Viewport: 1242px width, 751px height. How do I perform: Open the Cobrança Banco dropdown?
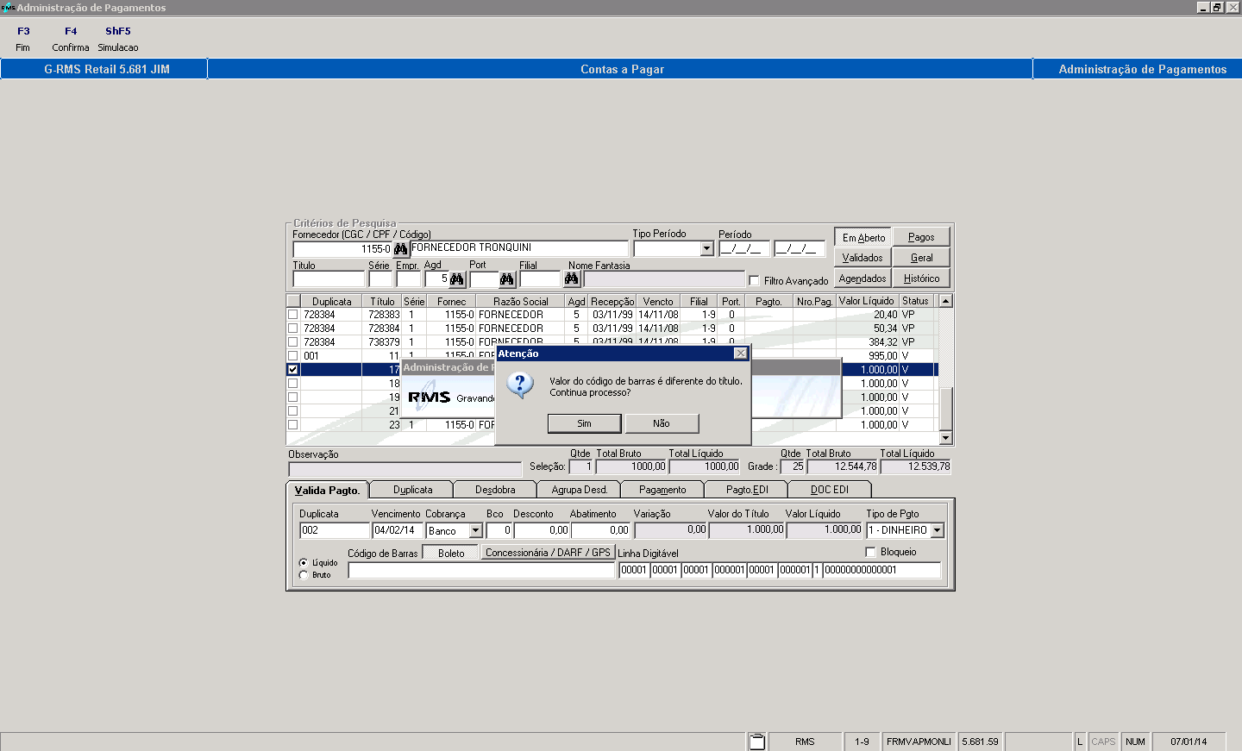(475, 531)
